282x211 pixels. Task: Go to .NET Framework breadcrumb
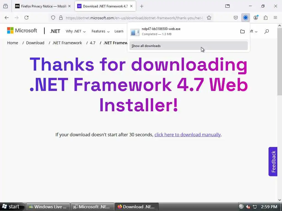coord(67,43)
